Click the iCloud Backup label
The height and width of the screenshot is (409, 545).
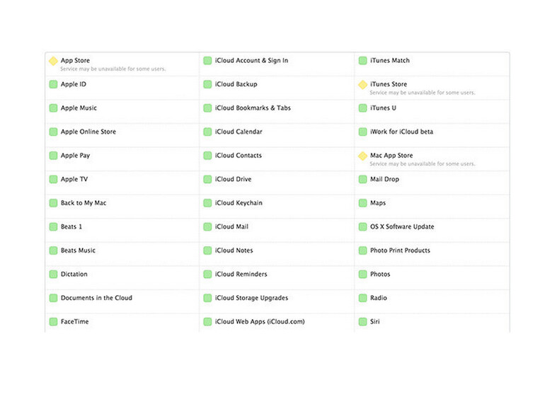(x=236, y=84)
